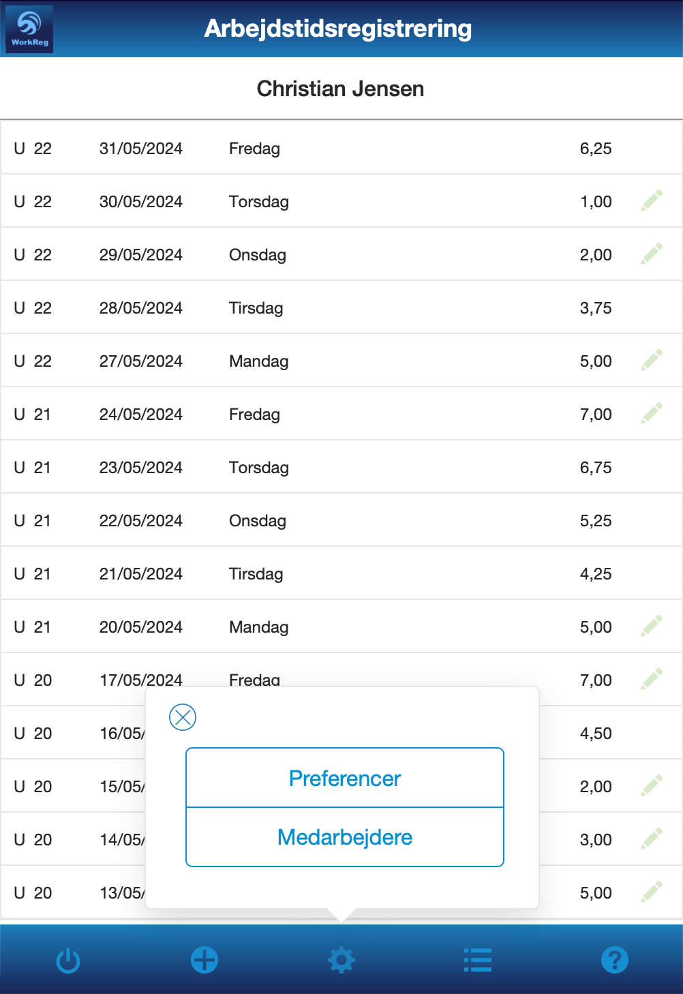Open the list view icon
683x994 pixels.
(478, 960)
